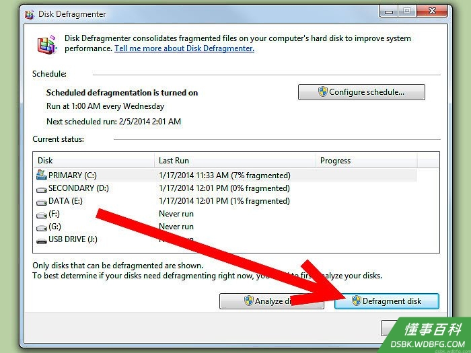Click the SECONDARY (D:) drive icon
The image size is (471, 353).
tap(42, 189)
